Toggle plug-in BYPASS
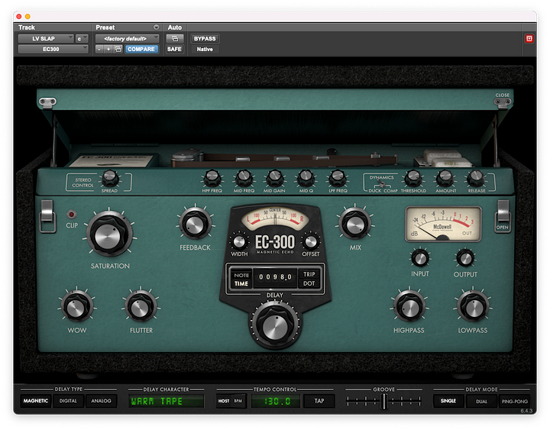Image resolution: width=550 pixels, height=430 pixels. [x=205, y=39]
